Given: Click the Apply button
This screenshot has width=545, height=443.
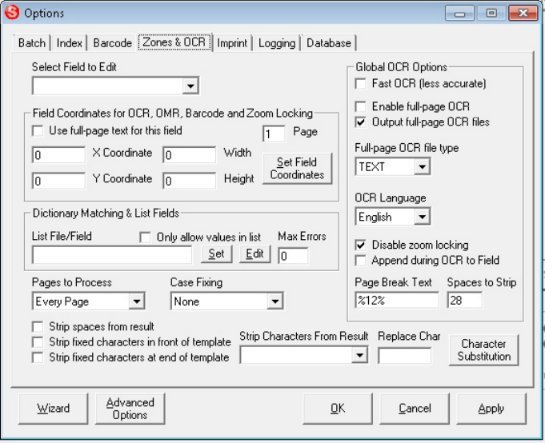Looking at the screenshot, I should 491,409.
